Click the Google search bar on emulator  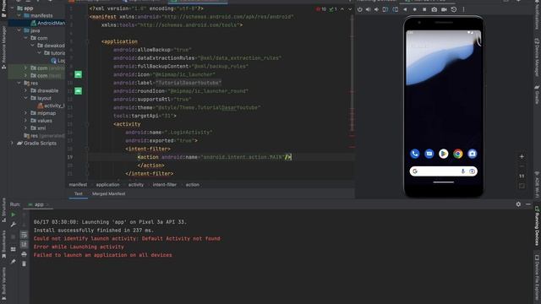point(443,171)
